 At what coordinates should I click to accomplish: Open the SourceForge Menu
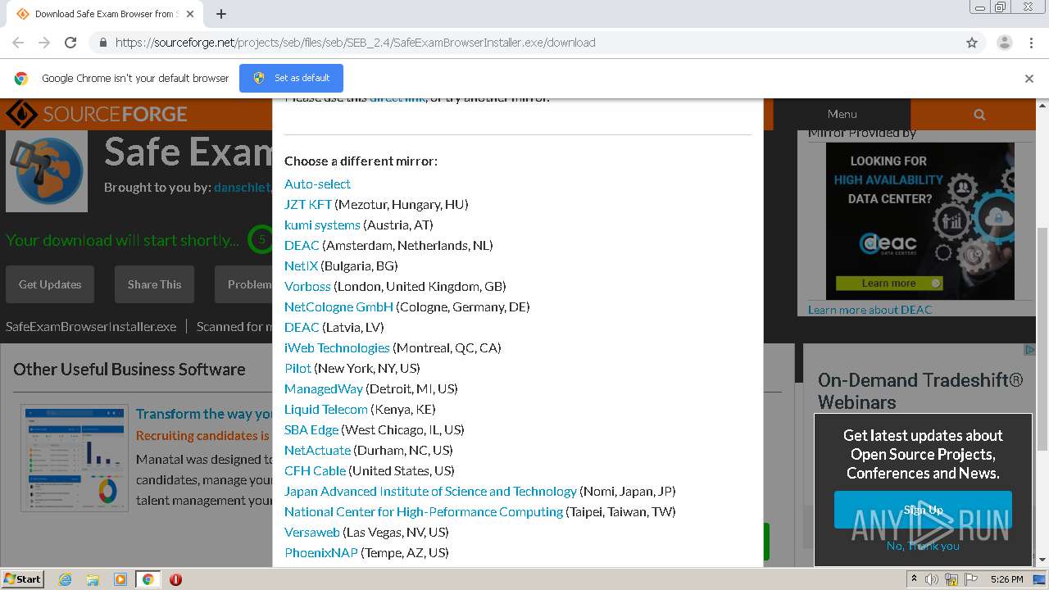pos(842,115)
